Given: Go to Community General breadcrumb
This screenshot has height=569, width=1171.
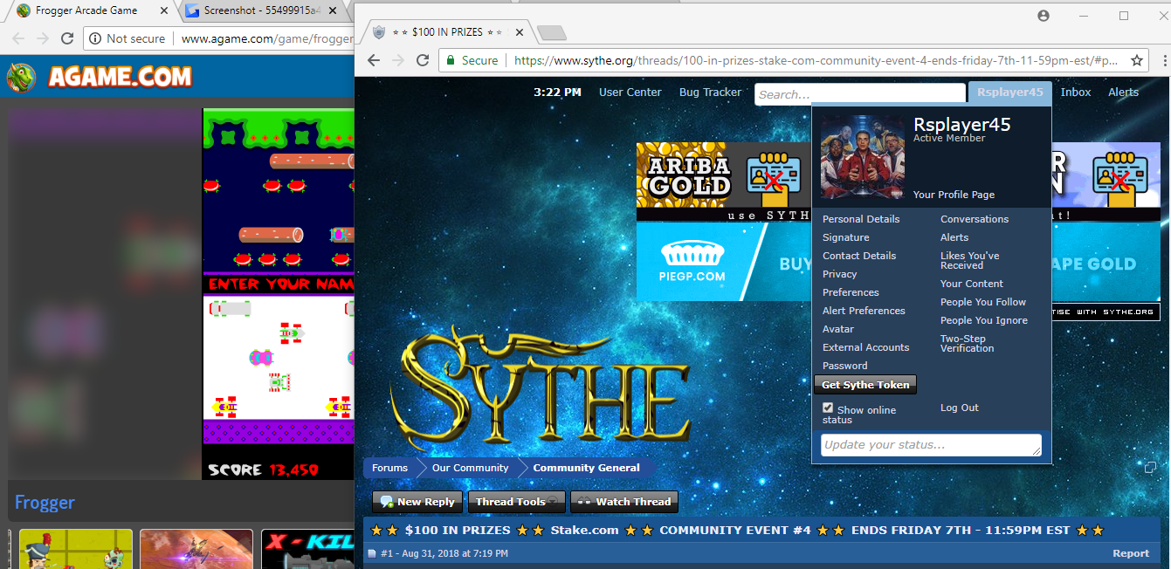Looking at the screenshot, I should click(587, 468).
